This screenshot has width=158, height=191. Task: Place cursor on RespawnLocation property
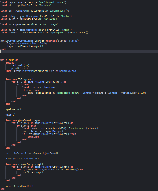point(26,44)
